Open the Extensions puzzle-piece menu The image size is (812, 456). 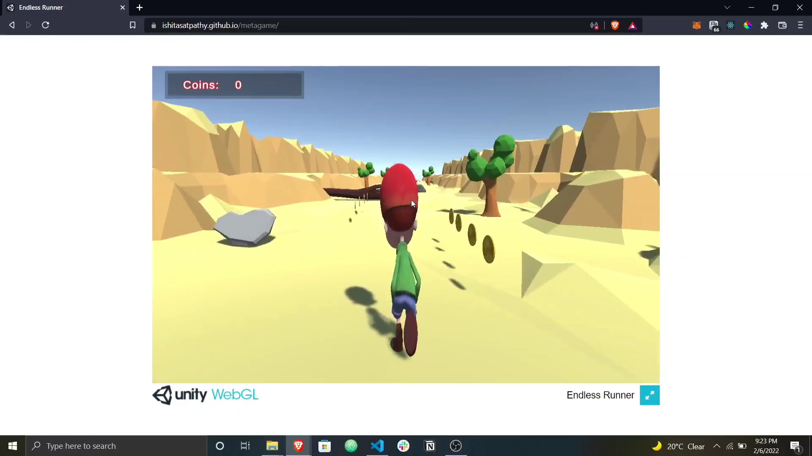(764, 25)
